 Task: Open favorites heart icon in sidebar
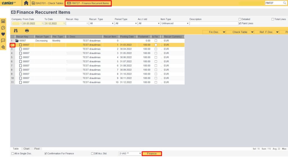(x=3, y=34)
